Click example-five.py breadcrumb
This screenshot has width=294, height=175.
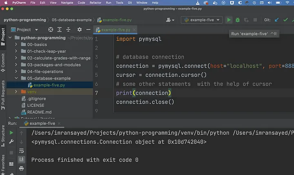coord(114,20)
